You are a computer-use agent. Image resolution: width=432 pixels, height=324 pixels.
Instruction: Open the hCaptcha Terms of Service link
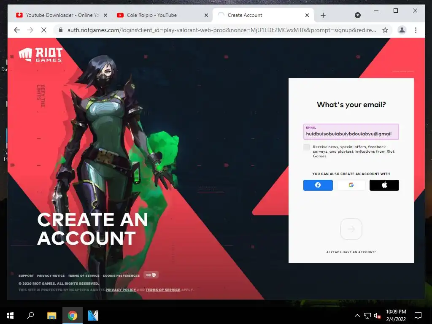click(x=163, y=290)
